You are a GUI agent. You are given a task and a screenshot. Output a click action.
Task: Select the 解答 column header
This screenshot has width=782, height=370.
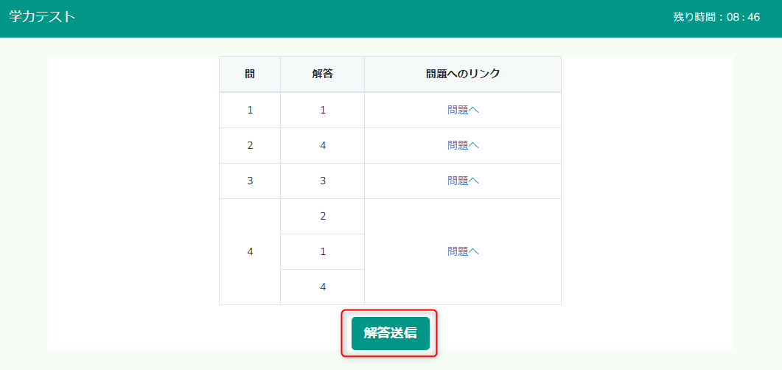click(x=323, y=74)
